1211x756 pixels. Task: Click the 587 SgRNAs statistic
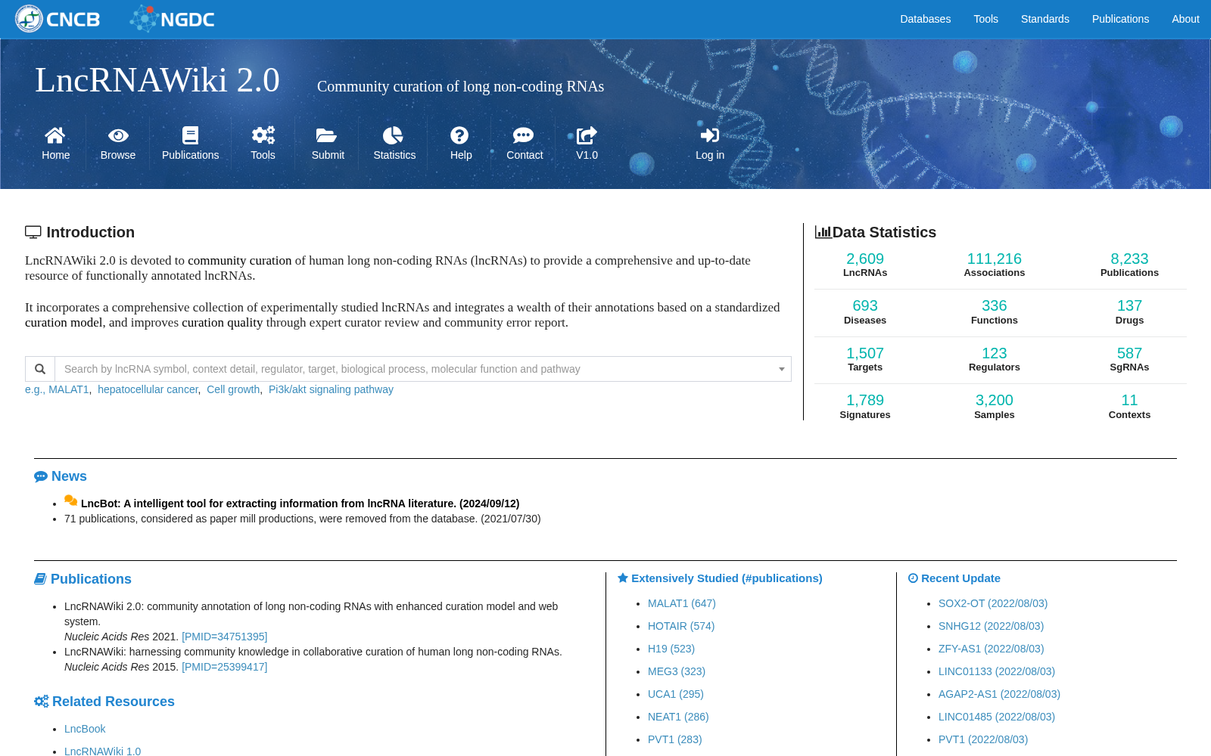(1129, 359)
